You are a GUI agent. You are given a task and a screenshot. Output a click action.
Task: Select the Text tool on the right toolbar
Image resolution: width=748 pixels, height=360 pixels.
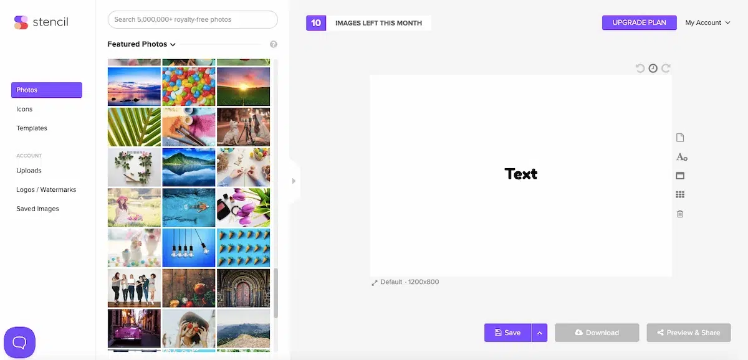click(681, 157)
